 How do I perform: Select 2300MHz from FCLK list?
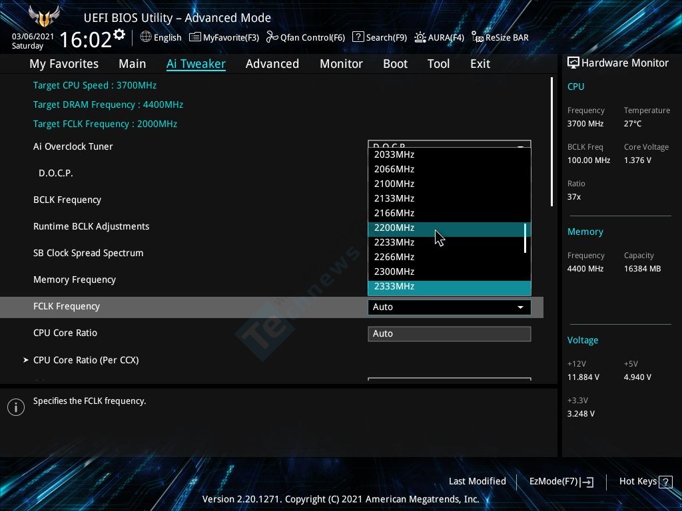[450, 271]
